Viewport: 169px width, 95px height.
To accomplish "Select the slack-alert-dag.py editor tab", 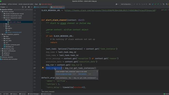I will 57,7.
